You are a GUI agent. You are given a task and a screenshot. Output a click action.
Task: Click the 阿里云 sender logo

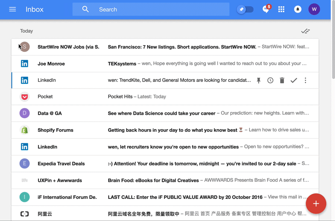tap(25, 214)
